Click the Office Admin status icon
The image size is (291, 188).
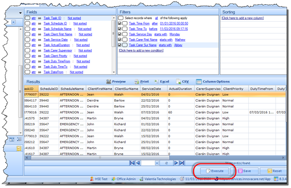[113, 179]
